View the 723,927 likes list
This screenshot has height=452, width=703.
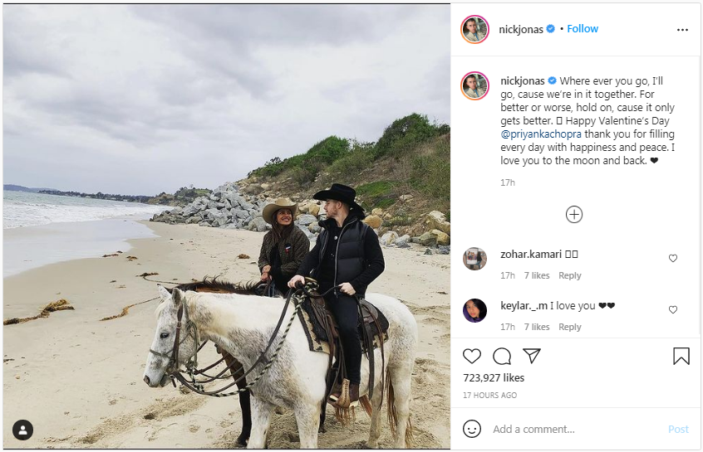(494, 377)
